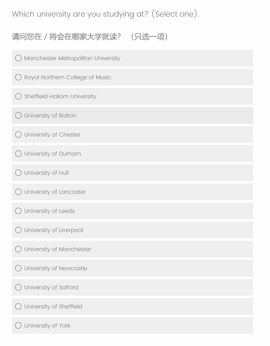This screenshot has height=346, width=270.
Task: Click the Manchester Metropolitan University label text
Action: (x=72, y=58)
